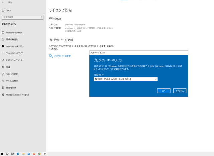Select 配信の最適化 in the sidebar
Screen dimensions: 214x156
tap(13, 39)
